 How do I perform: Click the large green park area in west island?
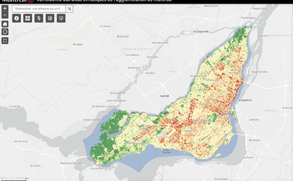click(110, 123)
